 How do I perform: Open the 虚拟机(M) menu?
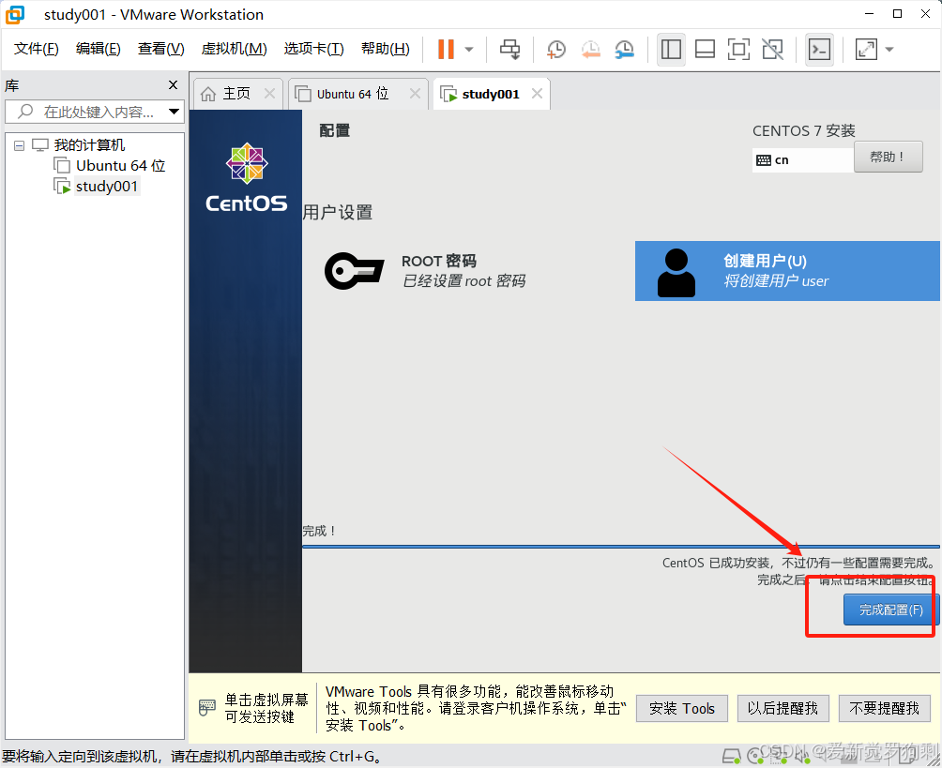[x=235, y=49]
